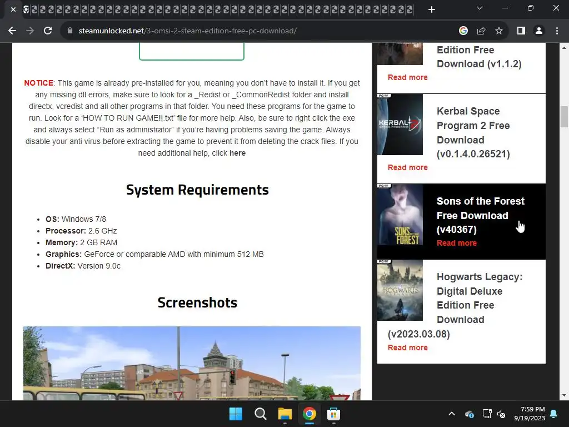The image size is (569, 427).
Task: Open Windows Start menu
Action: pos(236,414)
